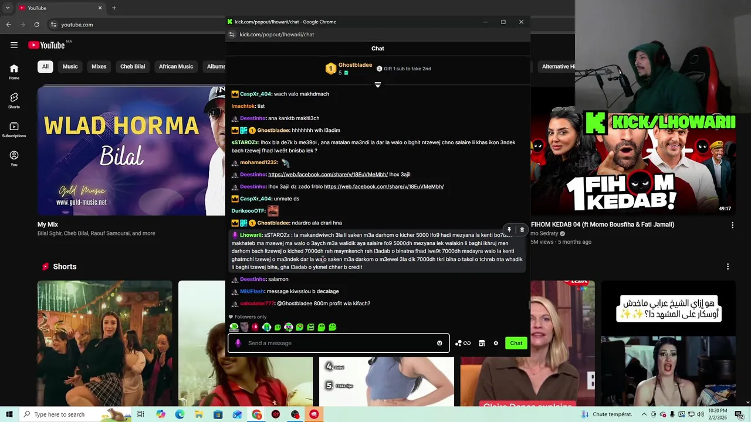Open File Explorer from the taskbar

click(x=199, y=414)
